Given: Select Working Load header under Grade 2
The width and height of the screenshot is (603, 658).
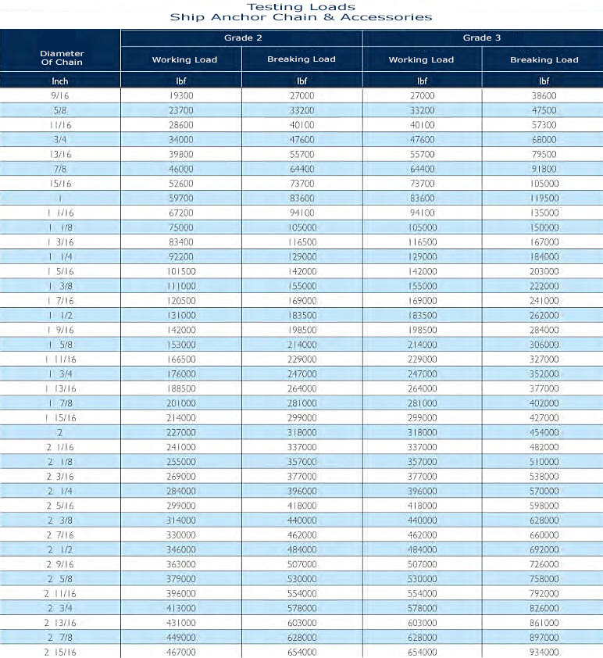Looking at the screenshot, I should pyautogui.click(x=184, y=59).
